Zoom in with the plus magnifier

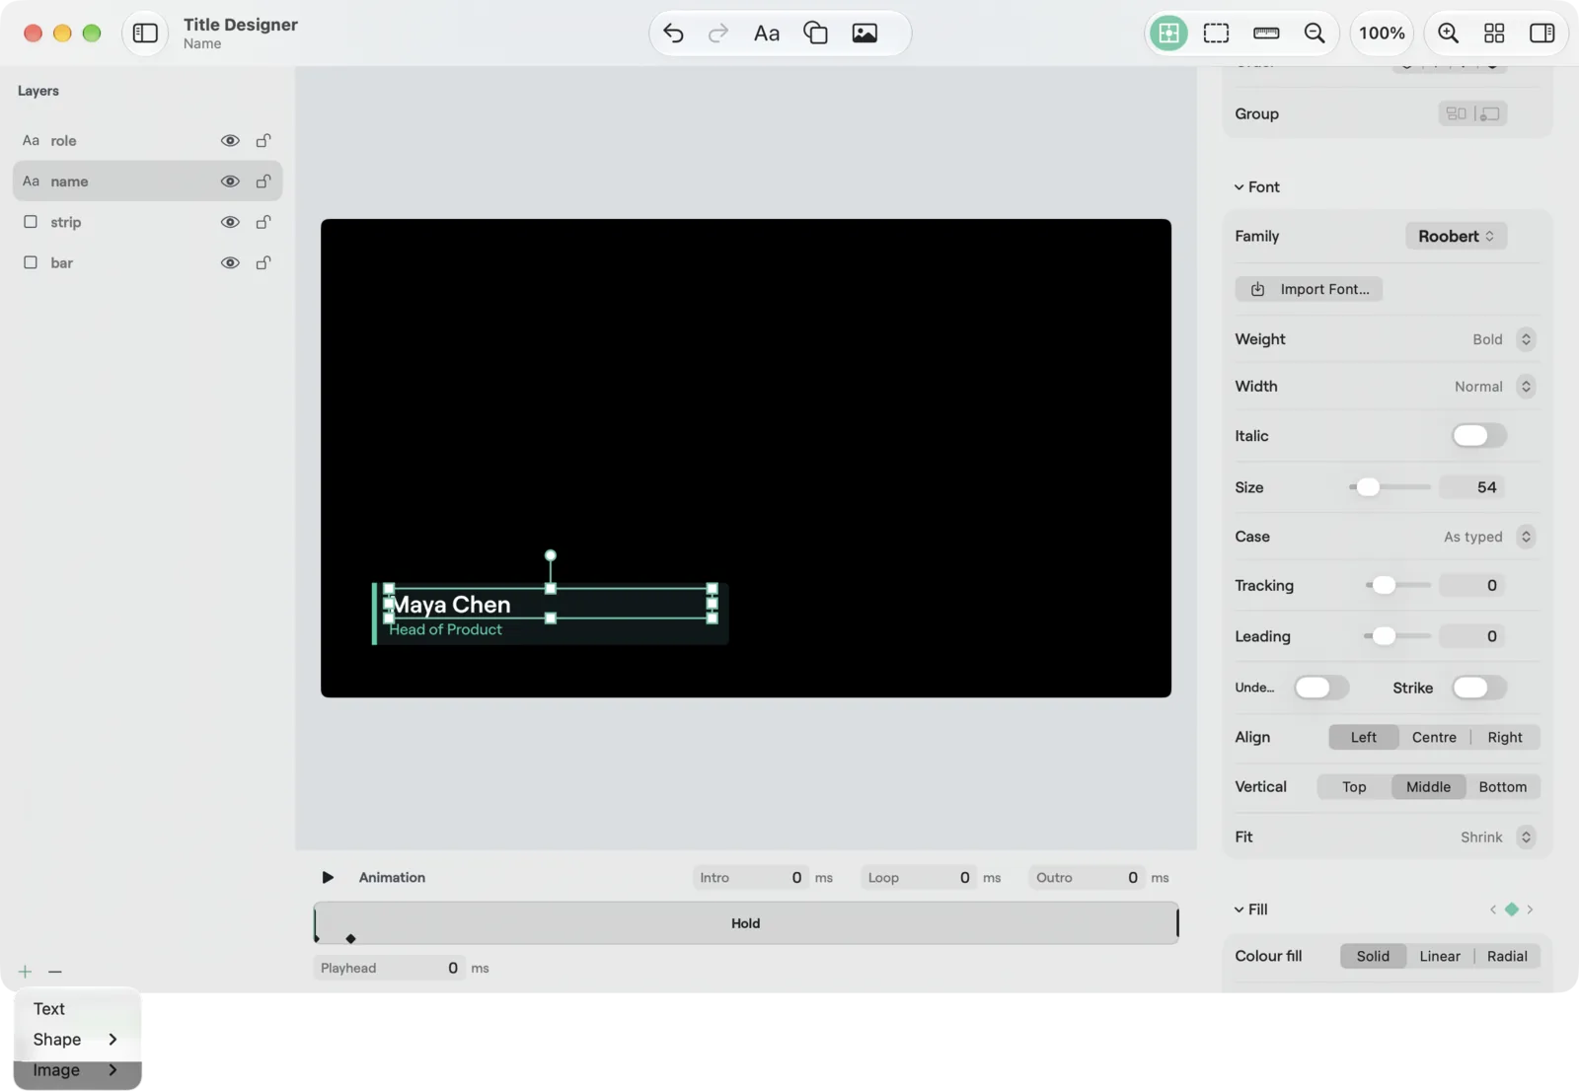pos(1448,34)
